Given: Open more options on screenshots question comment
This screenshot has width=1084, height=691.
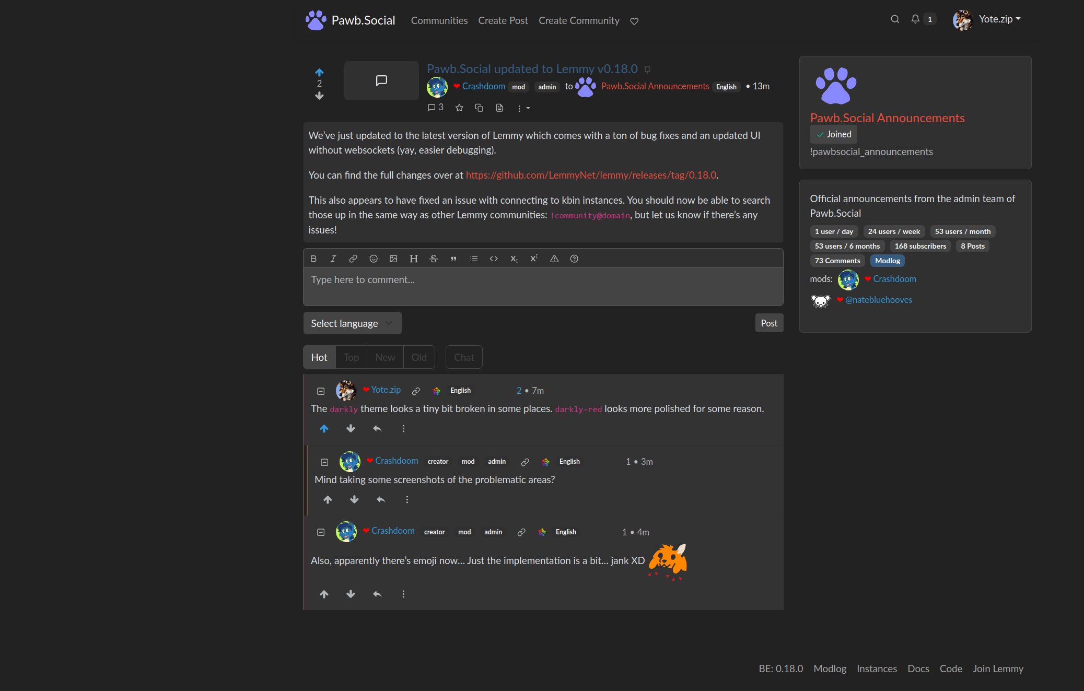Looking at the screenshot, I should [407, 499].
